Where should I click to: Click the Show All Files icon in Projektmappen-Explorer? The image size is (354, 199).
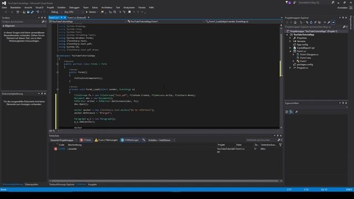319,22
